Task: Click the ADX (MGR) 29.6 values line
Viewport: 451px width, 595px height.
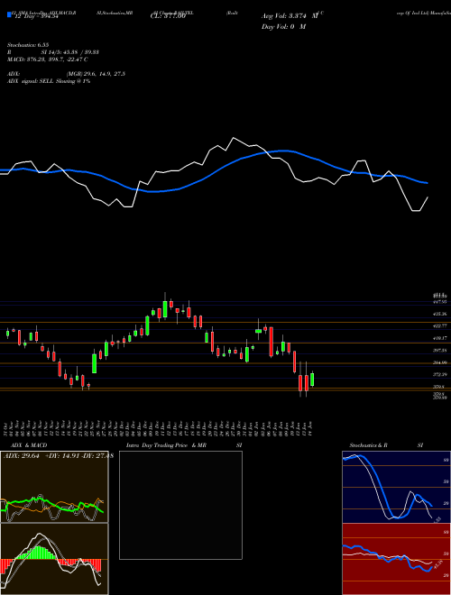Action: pos(66,74)
